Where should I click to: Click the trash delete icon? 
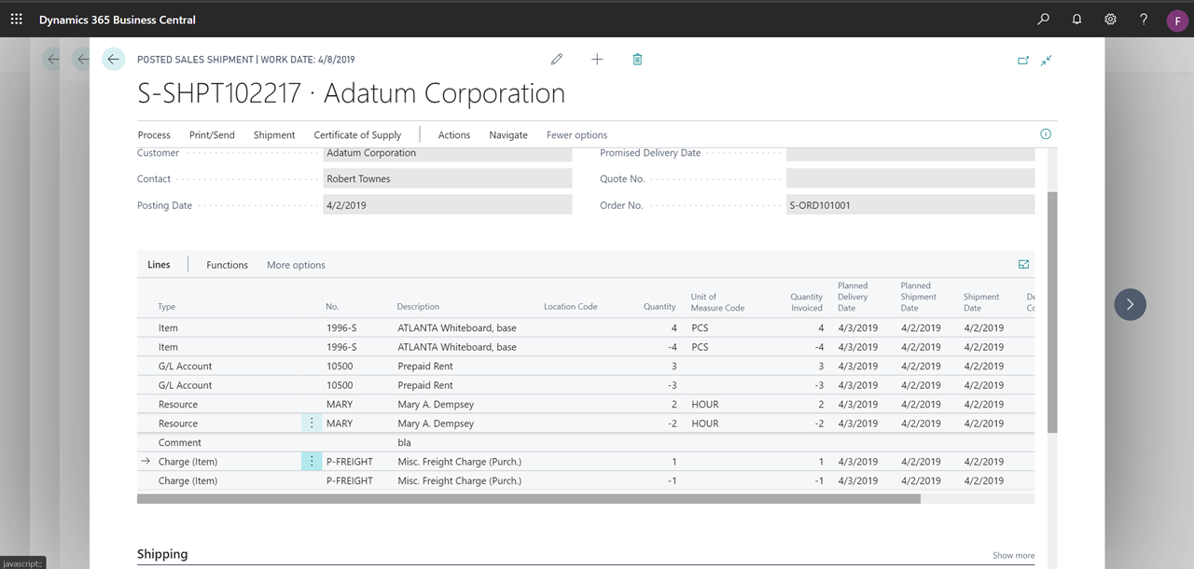click(x=637, y=59)
